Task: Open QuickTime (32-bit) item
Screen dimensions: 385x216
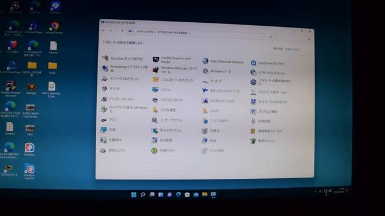Action: click(x=268, y=63)
